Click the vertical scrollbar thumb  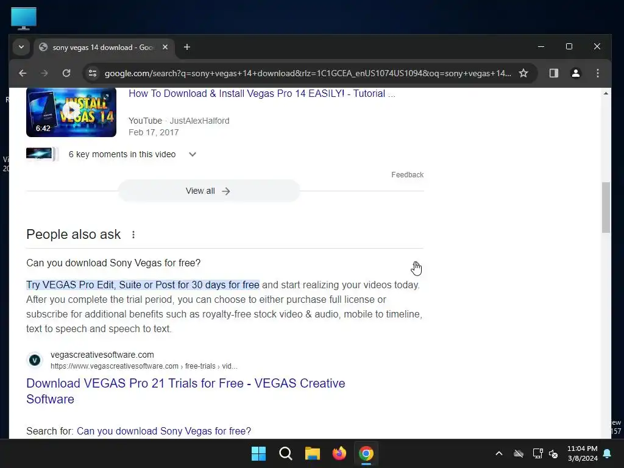coord(606,207)
